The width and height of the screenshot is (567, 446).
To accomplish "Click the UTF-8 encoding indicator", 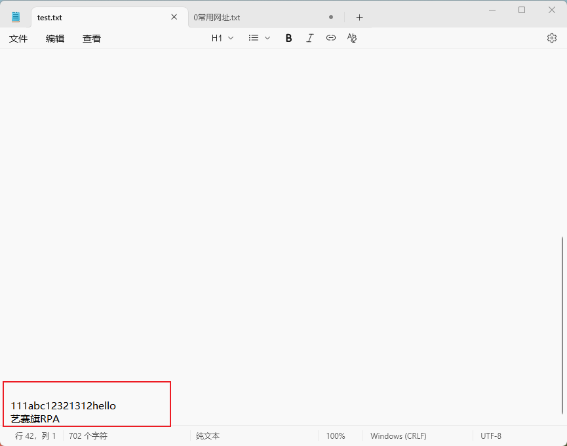I will tap(491, 436).
